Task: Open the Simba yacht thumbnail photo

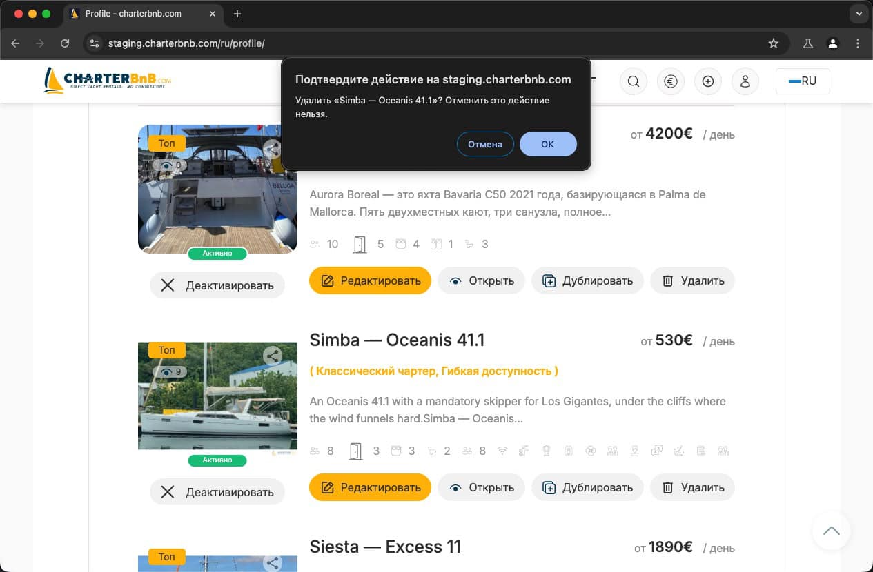Action: click(x=217, y=396)
